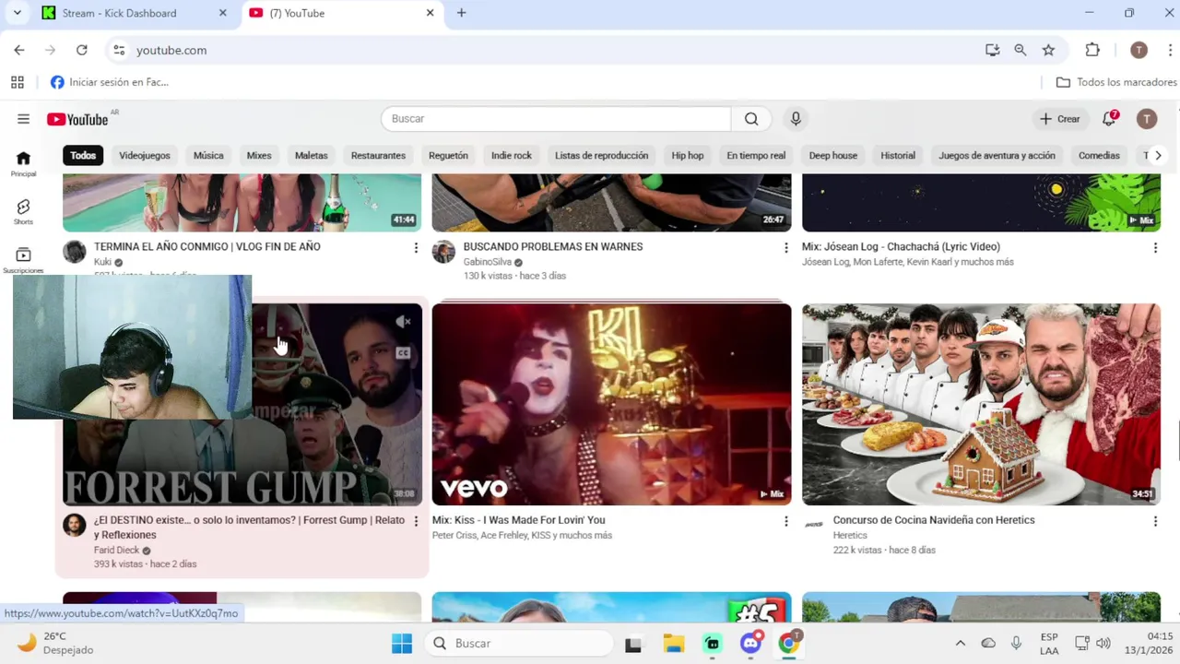1180x664 pixels.
Task: Click the search magnifier button
Action: tap(751, 119)
